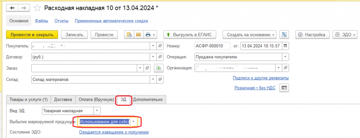Expand Выбытие маркируемой продукции dropdown arrow
360x138 pixels.
coord(133,122)
